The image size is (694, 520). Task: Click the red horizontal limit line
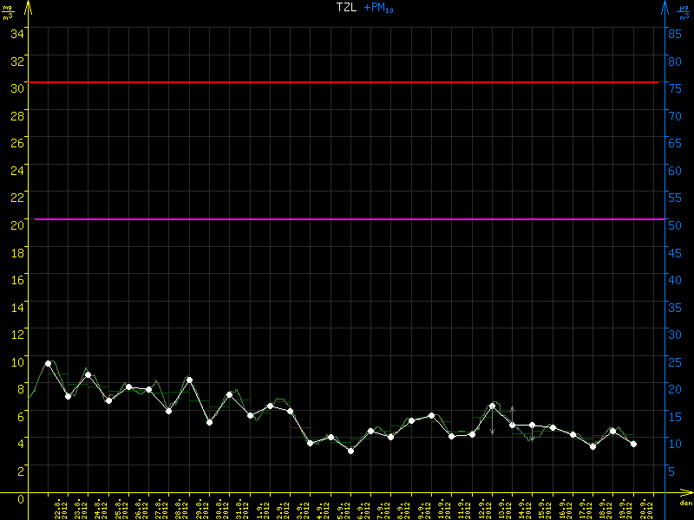click(347, 82)
